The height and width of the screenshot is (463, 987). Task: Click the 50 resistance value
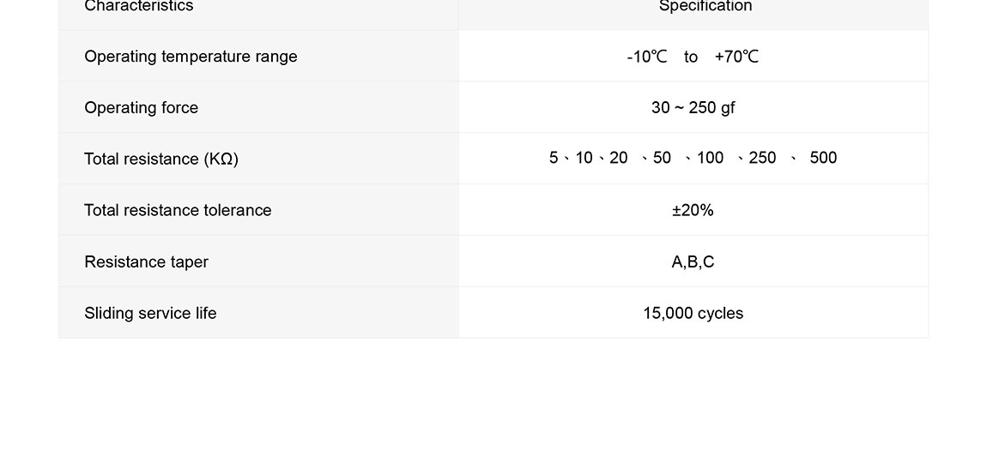click(662, 158)
